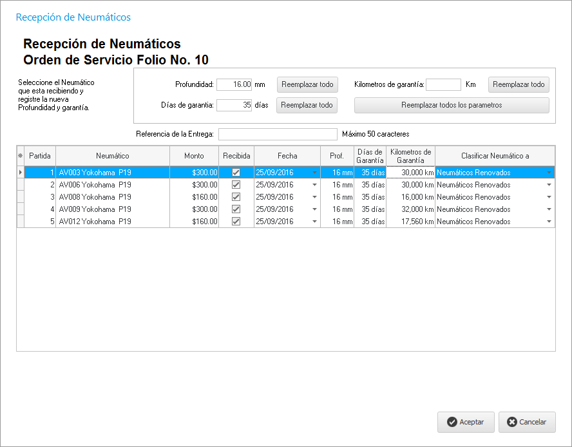Open the Fecha dropdown for AV006 row
The image size is (572, 447).
coord(314,185)
